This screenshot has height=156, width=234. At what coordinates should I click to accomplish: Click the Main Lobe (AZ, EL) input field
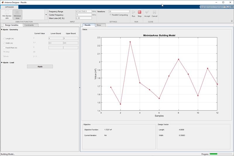click(x=84, y=18)
